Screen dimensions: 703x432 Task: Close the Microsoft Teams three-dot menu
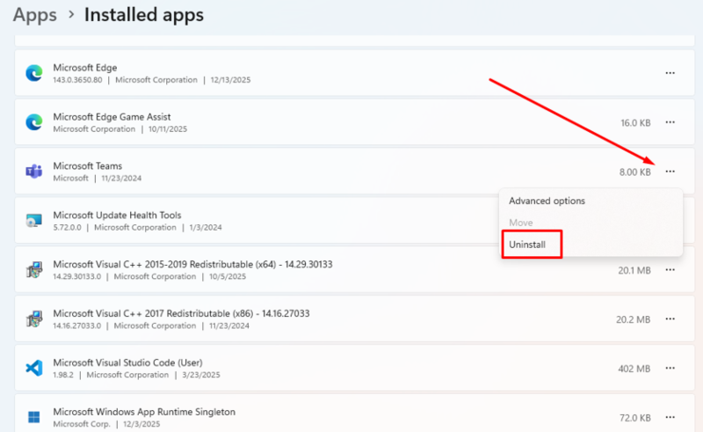pos(670,172)
